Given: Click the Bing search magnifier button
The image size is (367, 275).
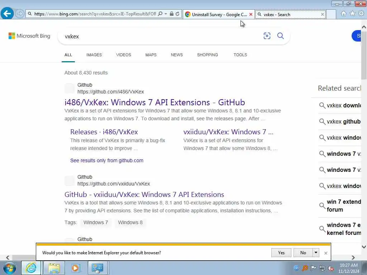Looking at the screenshot, I should coord(281,36).
